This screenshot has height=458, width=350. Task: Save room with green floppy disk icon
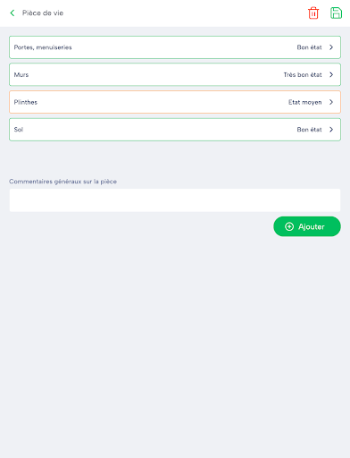[x=336, y=13]
